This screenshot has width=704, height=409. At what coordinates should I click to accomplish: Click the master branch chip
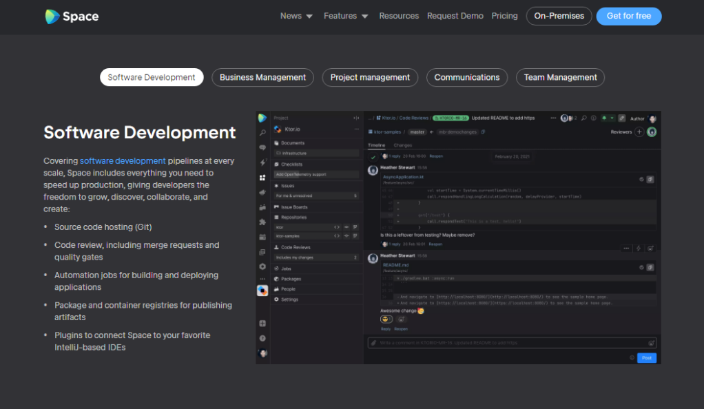click(417, 132)
